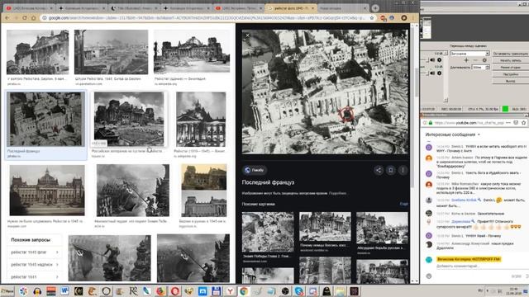Open Firefox from the taskbar

pyautogui.click(x=161, y=291)
